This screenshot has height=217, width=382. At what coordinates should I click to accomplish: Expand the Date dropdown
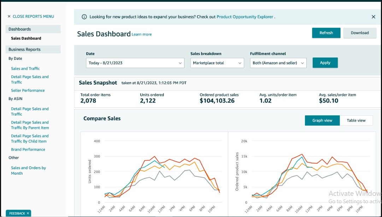click(x=135, y=63)
